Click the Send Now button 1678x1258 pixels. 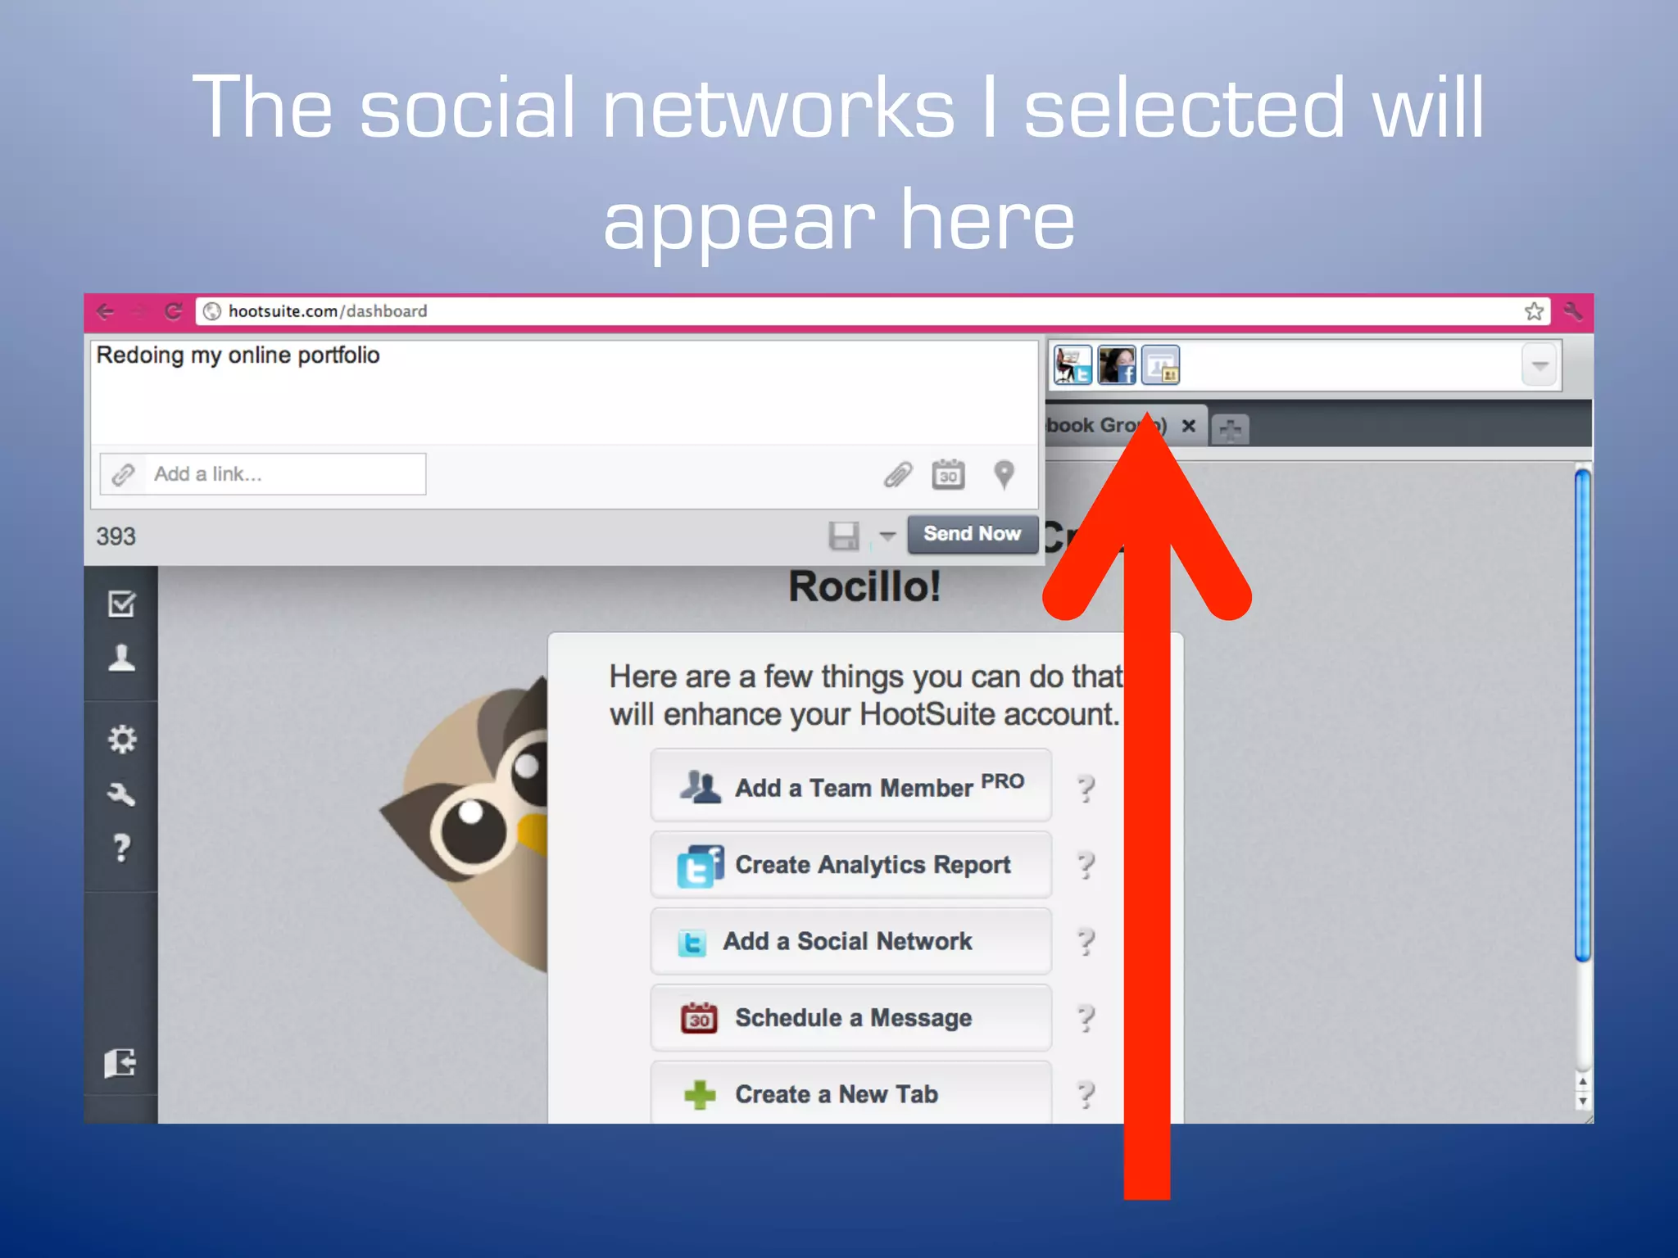point(973,534)
